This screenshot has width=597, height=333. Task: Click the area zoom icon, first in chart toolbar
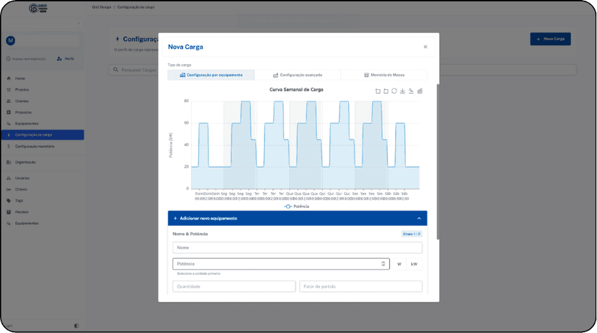378,91
